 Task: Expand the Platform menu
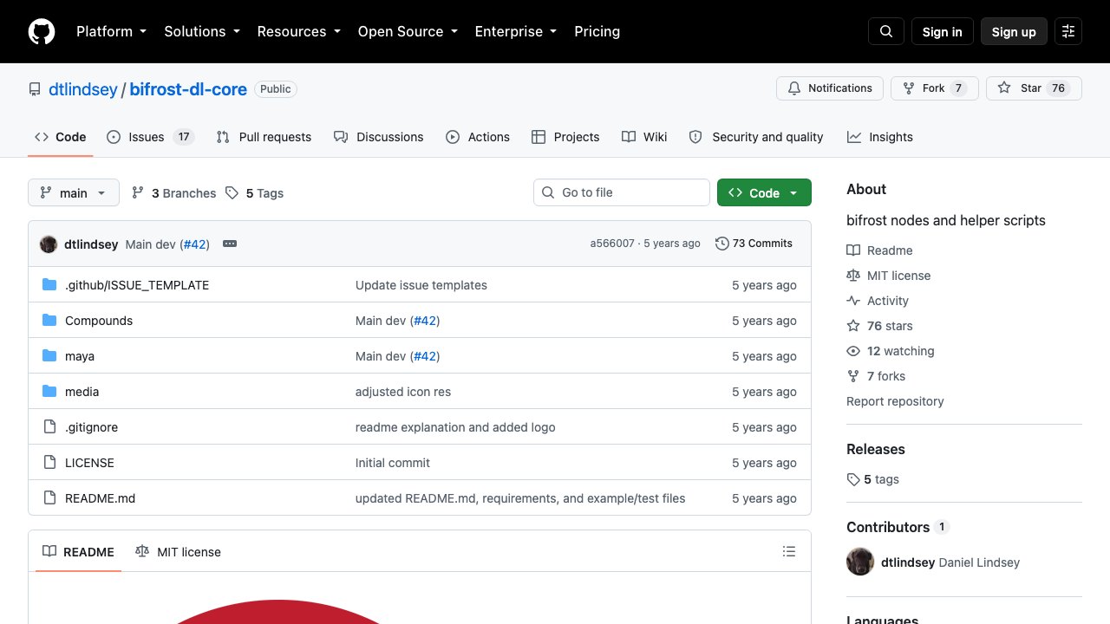[111, 31]
